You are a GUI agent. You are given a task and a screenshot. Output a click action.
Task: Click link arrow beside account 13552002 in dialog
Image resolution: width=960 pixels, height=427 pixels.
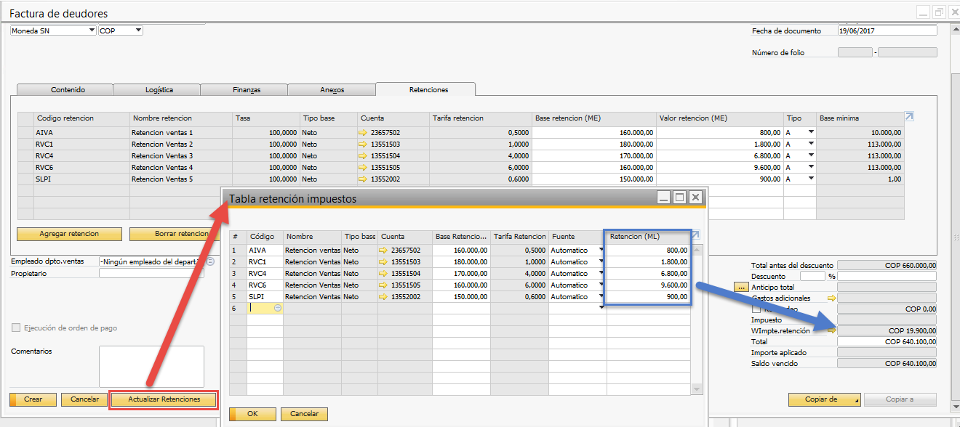(x=384, y=297)
